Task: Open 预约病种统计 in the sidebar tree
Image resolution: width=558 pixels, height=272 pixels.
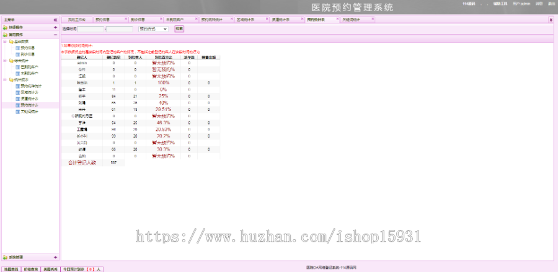Action: click(x=31, y=86)
